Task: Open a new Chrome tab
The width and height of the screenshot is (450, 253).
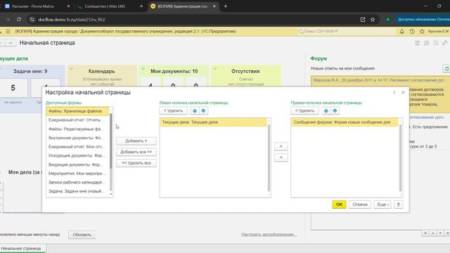Action: [225, 6]
